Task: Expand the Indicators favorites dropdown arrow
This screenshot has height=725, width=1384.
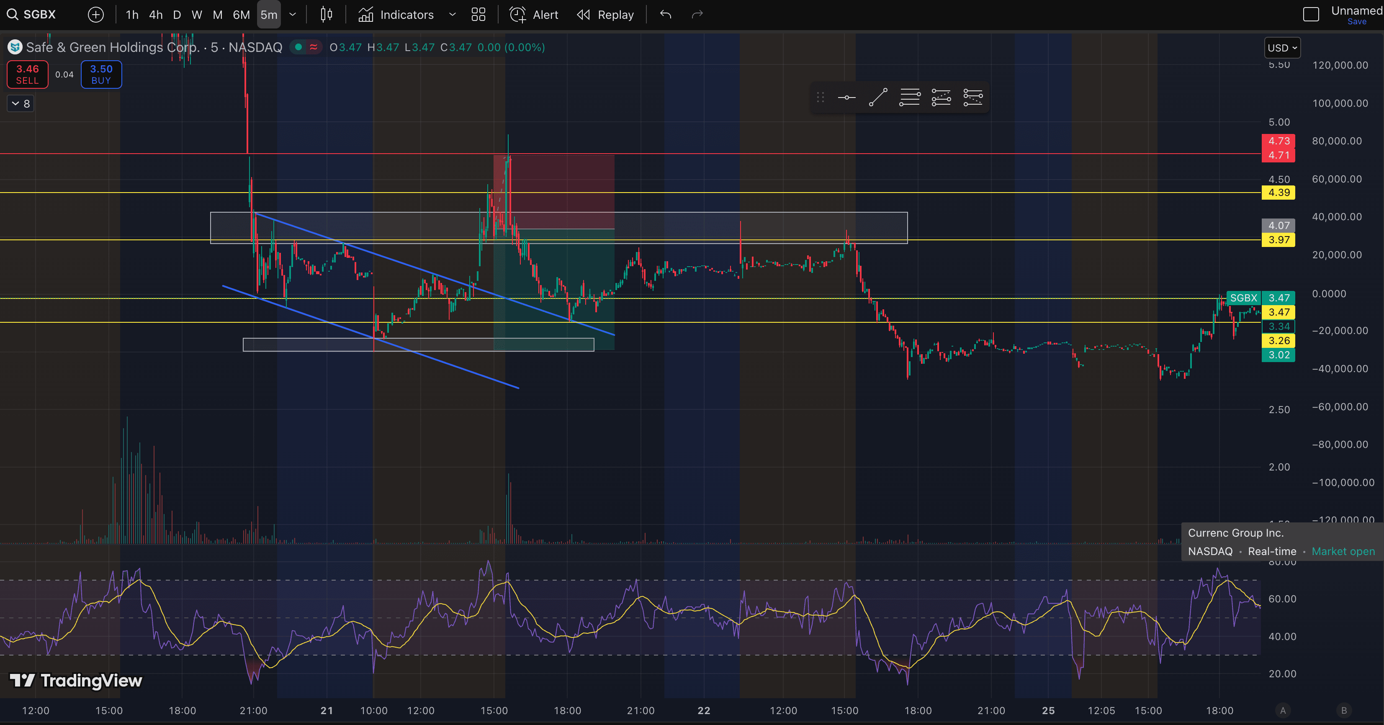Action: click(453, 15)
